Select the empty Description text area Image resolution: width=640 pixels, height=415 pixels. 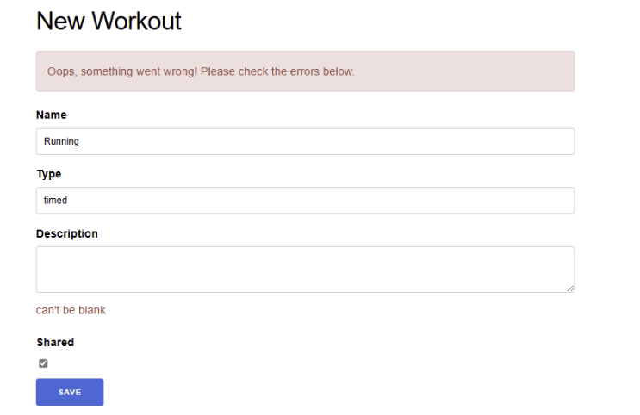point(305,269)
